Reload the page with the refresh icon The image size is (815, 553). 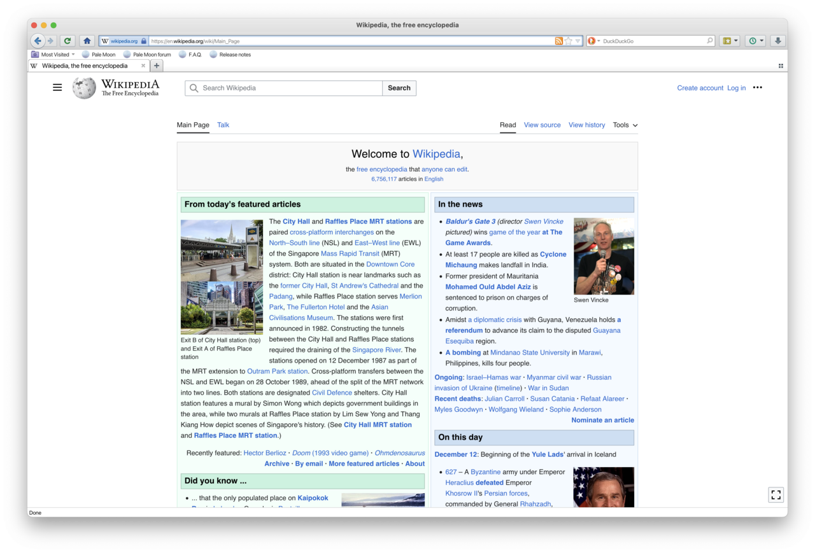coord(67,41)
